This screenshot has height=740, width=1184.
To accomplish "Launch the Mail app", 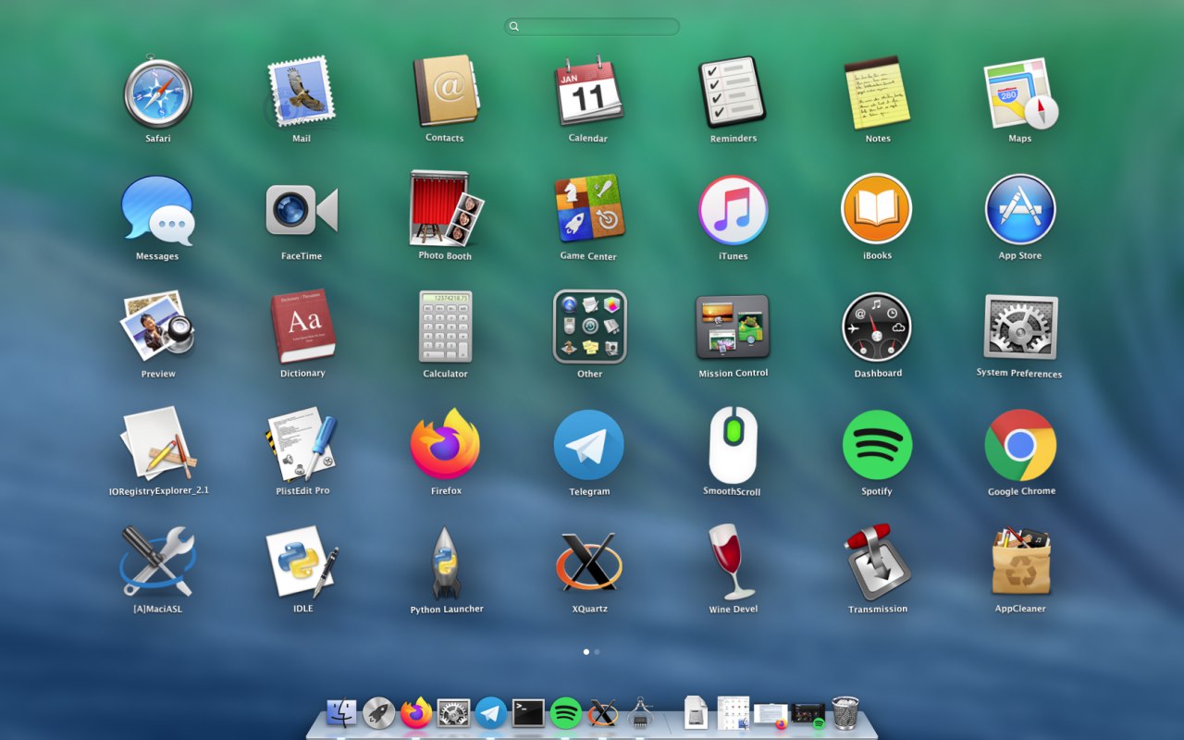I will click(x=302, y=92).
